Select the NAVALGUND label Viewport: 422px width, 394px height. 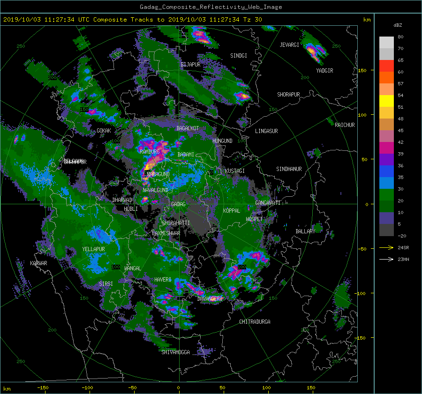155,190
